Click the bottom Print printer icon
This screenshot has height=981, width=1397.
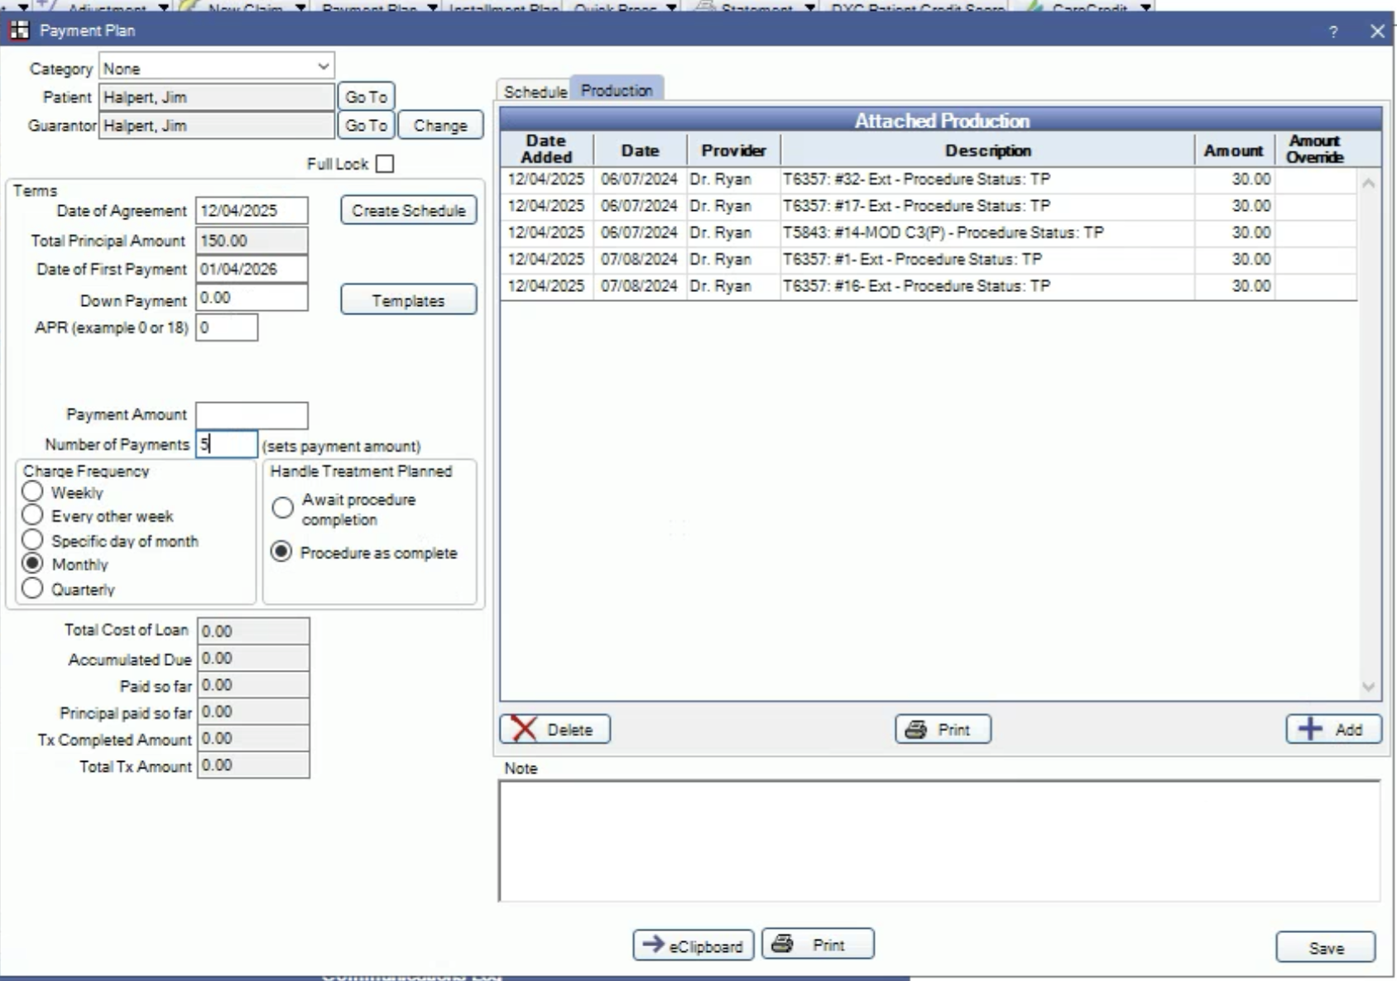tap(782, 944)
